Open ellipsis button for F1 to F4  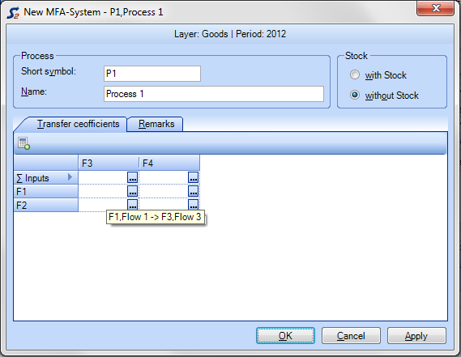[193, 191]
